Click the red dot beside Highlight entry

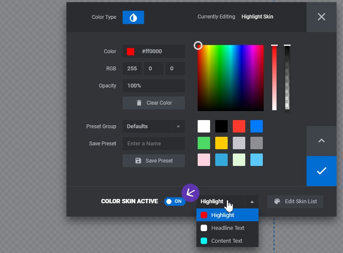204,215
